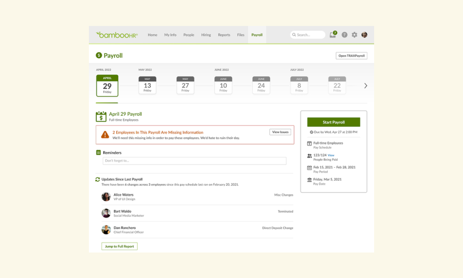Open the help question mark icon
This screenshot has width=463, height=278.
coord(344,35)
